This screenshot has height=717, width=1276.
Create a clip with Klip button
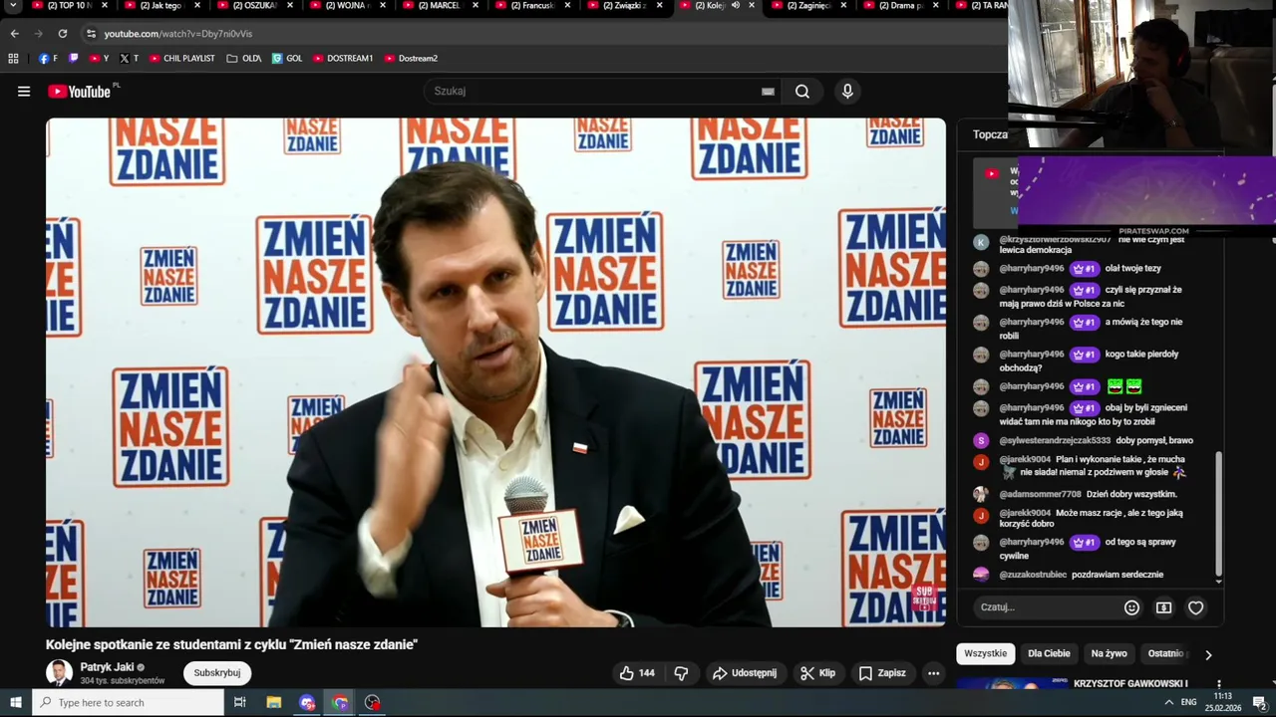coord(817,673)
